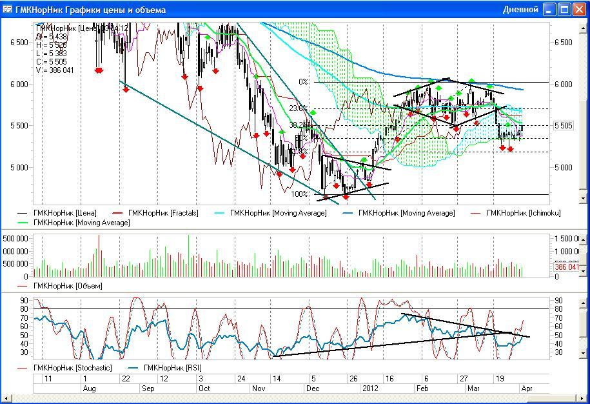This screenshot has height=404, width=590.
Task: Click the Mar month label on the time axis
Action: [473, 389]
